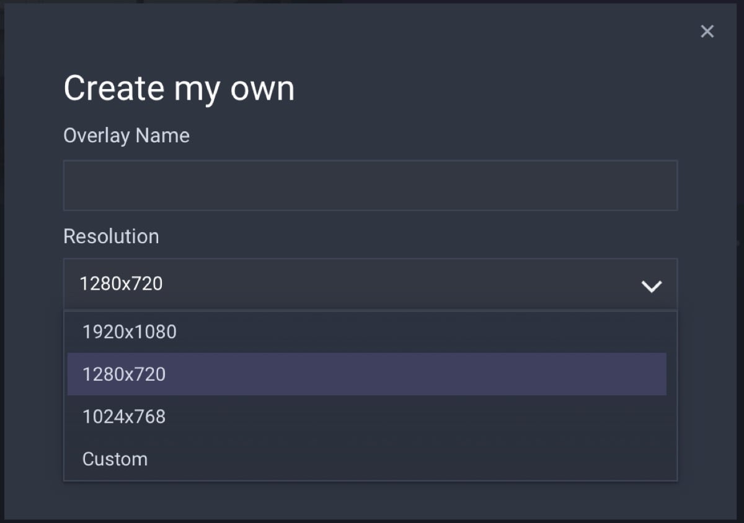Select the Custom resolution option
Screen dimensions: 744x523
[x=115, y=459]
